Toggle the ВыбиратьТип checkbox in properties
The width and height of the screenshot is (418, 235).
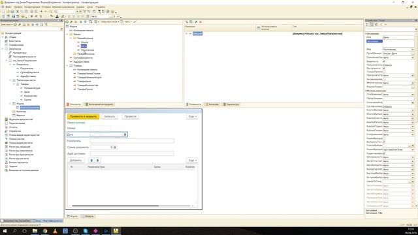click(384, 142)
